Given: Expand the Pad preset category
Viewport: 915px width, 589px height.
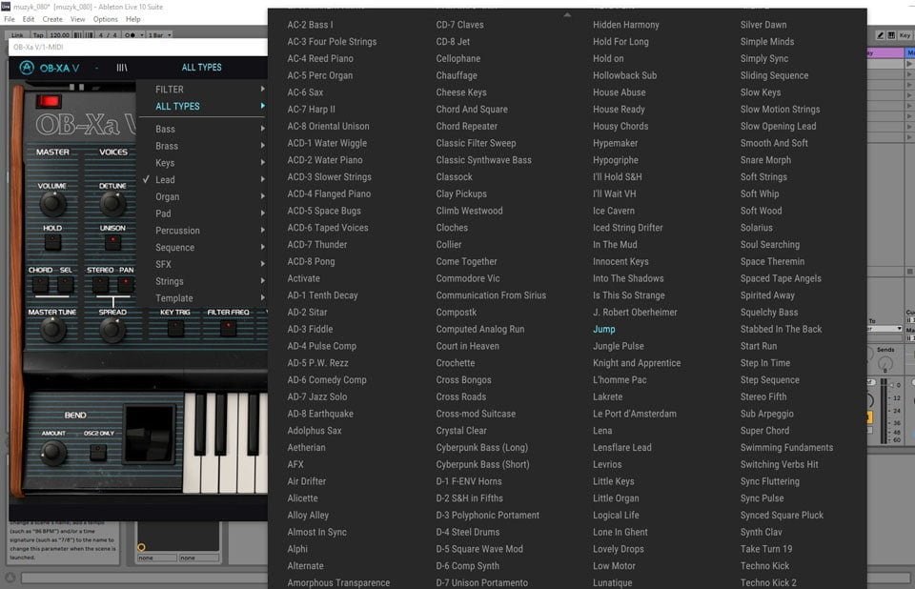Looking at the screenshot, I should [202, 213].
